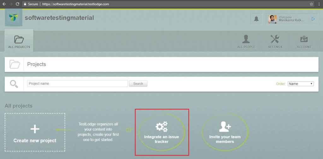Click the magnifying glass search icon
323x159 pixels.
tap(14, 84)
